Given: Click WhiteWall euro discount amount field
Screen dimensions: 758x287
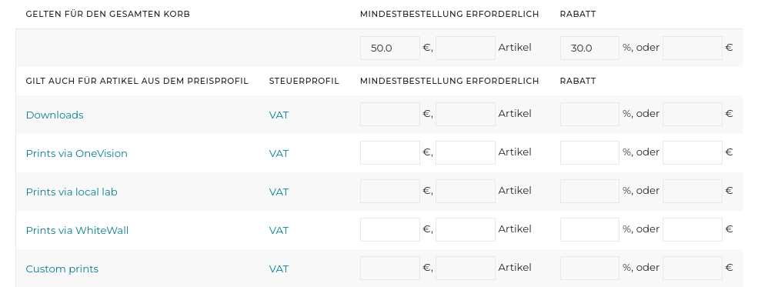Looking at the screenshot, I should coord(693,229).
